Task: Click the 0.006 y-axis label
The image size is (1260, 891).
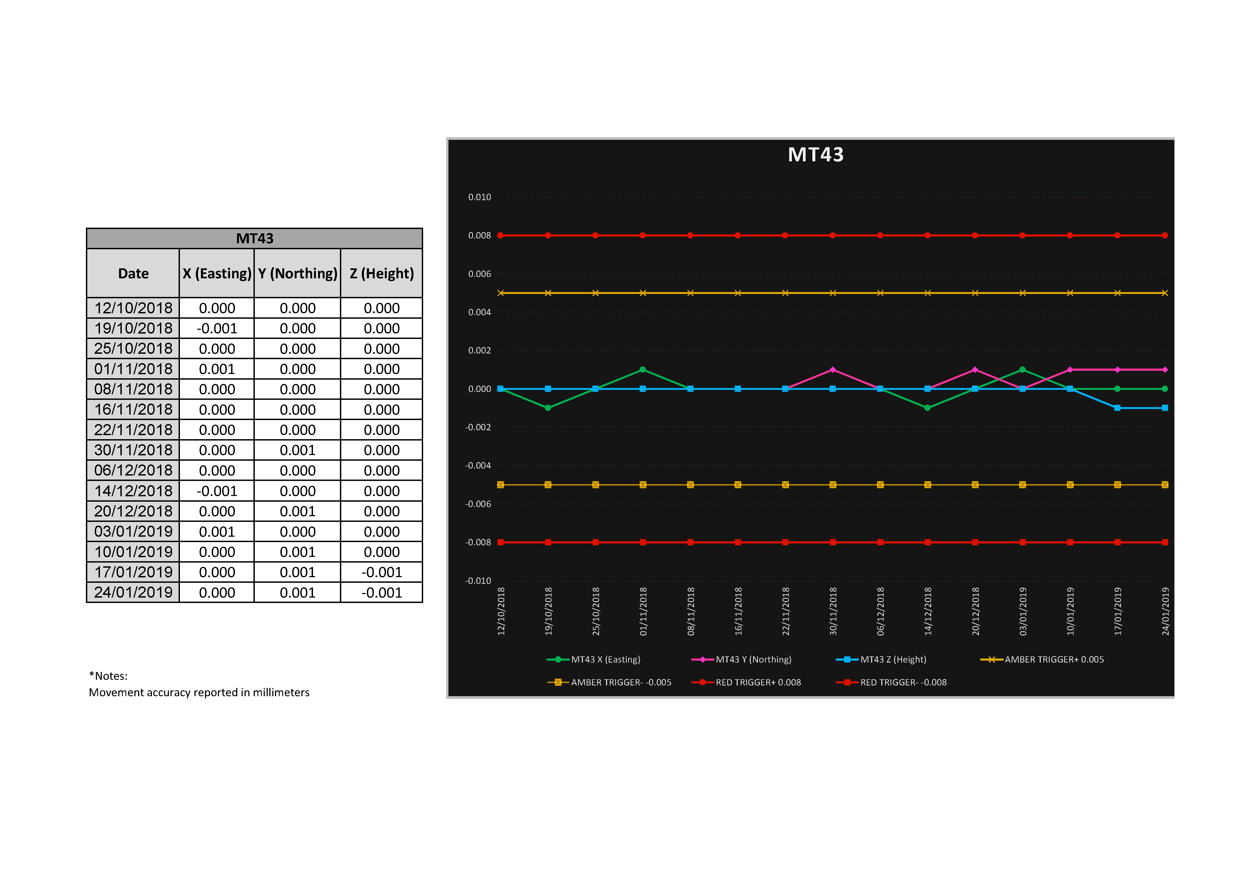Action: tap(479, 274)
